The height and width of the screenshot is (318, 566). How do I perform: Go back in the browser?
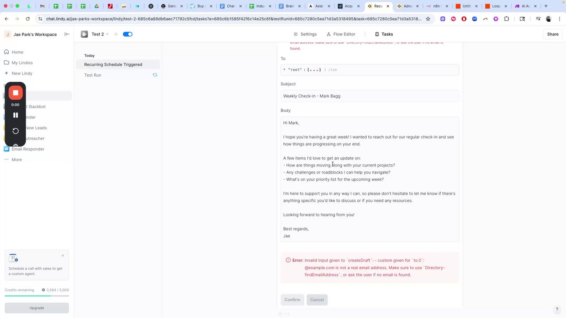(x=7, y=19)
